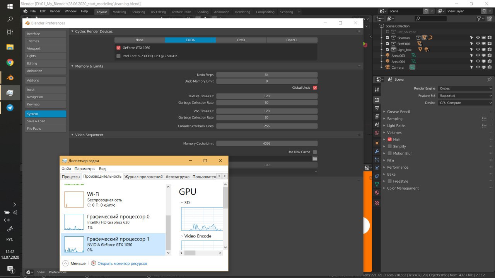Viewport: 495px width, 278px height.
Task: Open the Physics properties tab icon
Action: point(377,168)
